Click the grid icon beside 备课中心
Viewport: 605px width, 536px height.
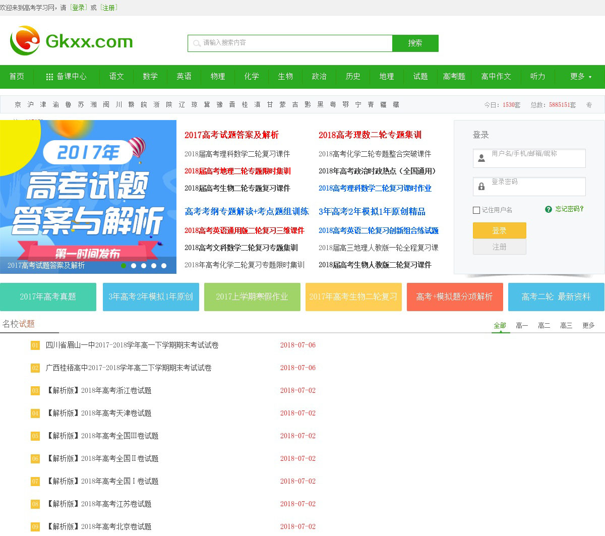49,77
